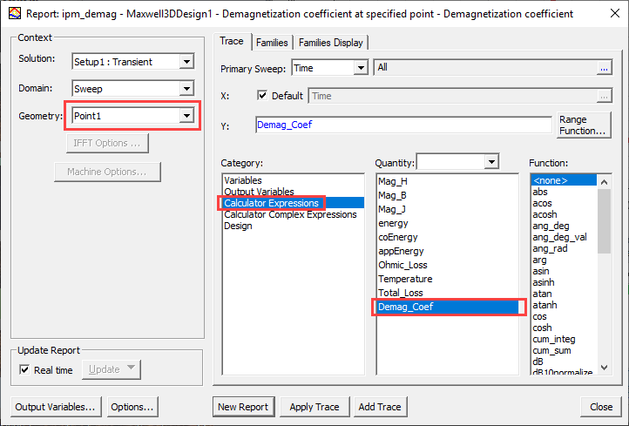Switch to the Families Display tab
The width and height of the screenshot is (629, 426).
[330, 43]
